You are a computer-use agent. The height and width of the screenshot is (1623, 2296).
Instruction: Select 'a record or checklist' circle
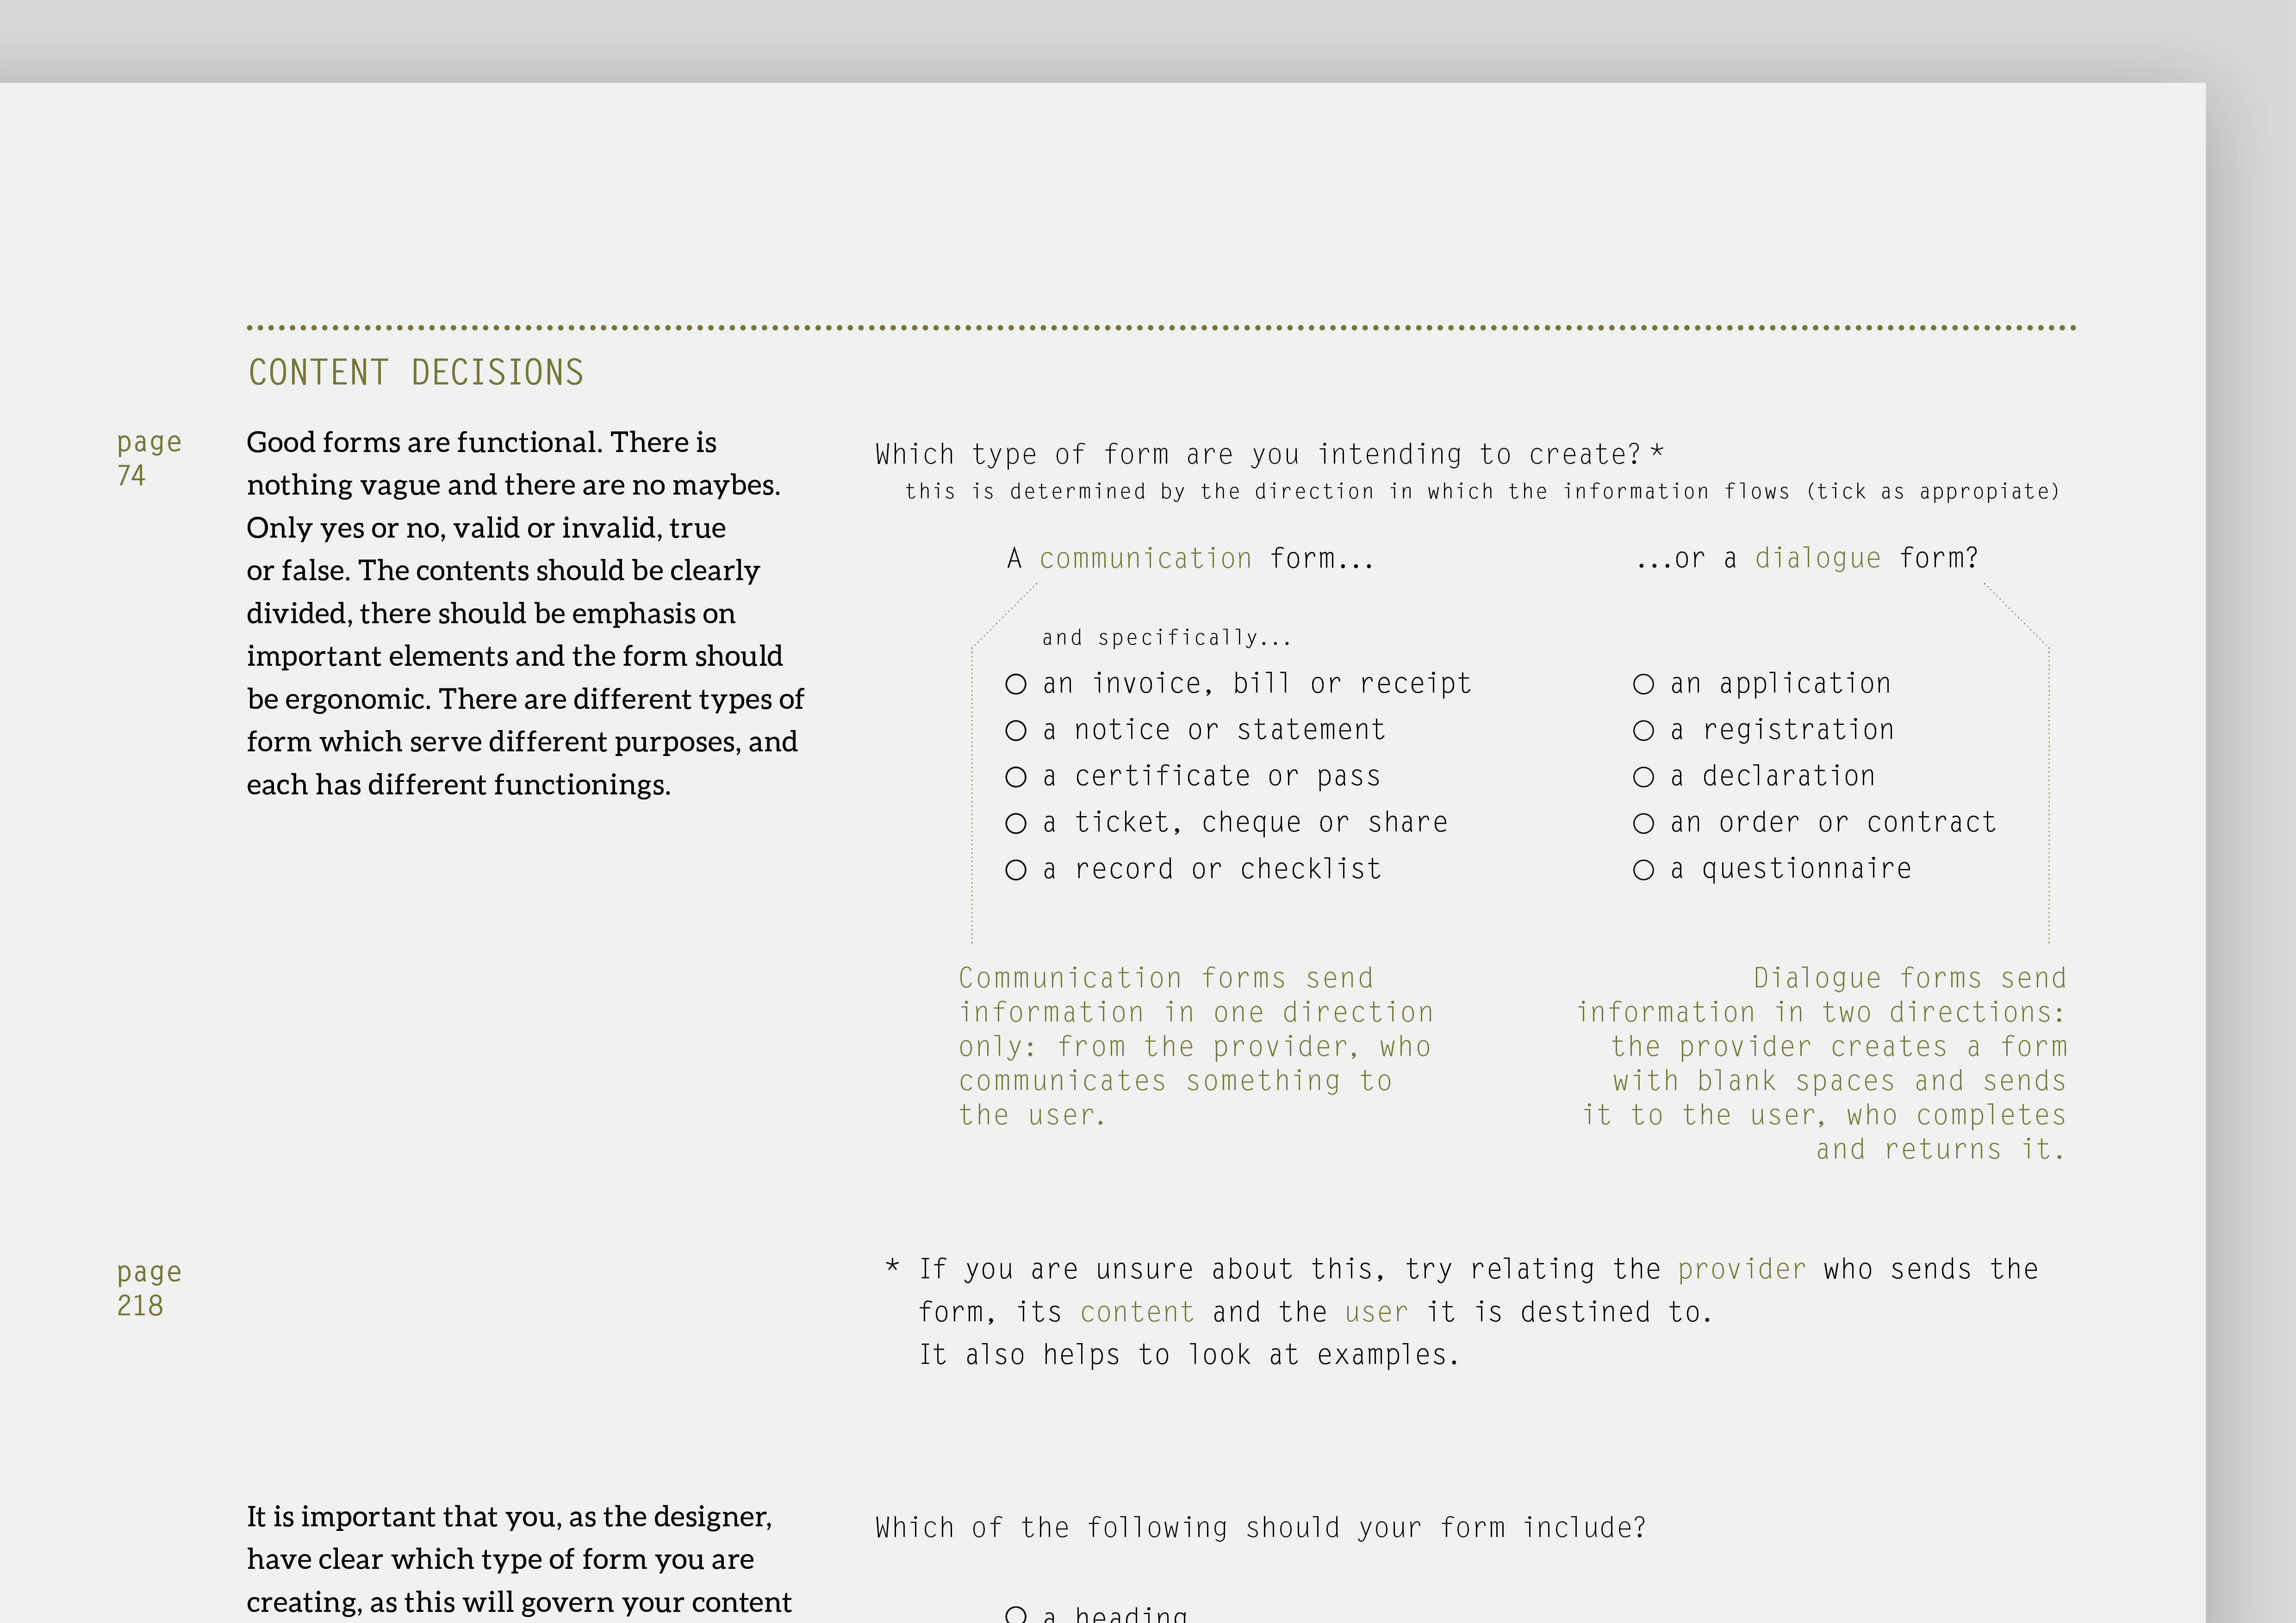click(x=1016, y=870)
